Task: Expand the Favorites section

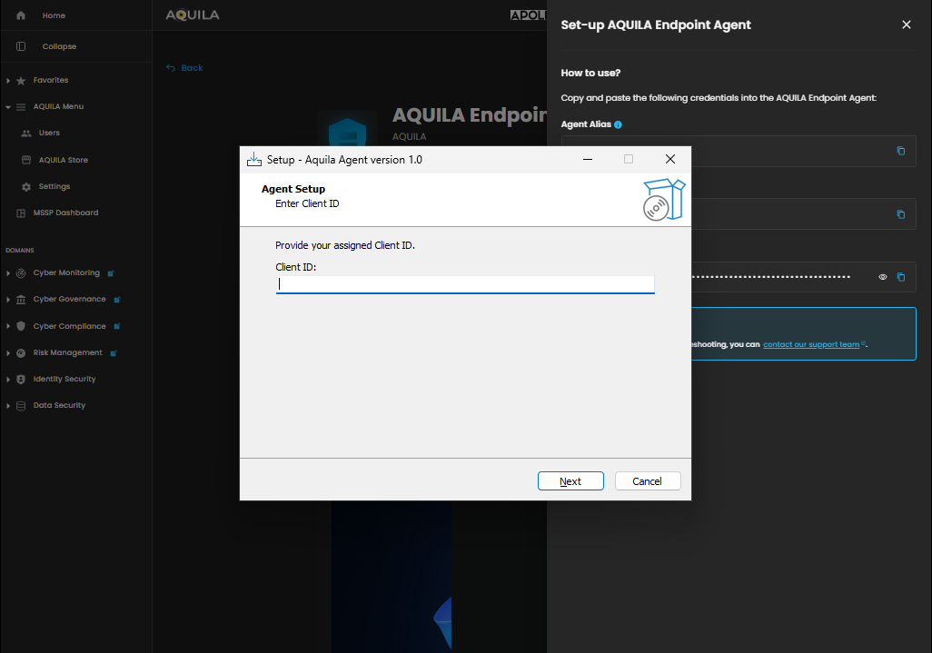Action: (x=8, y=81)
